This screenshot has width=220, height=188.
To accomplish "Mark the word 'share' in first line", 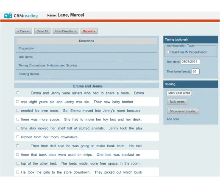I will click(x=110, y=93).
